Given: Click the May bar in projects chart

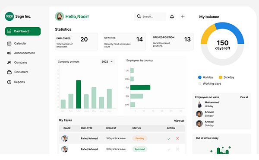Looking at the screenshot, I should (x=94, y=98).
